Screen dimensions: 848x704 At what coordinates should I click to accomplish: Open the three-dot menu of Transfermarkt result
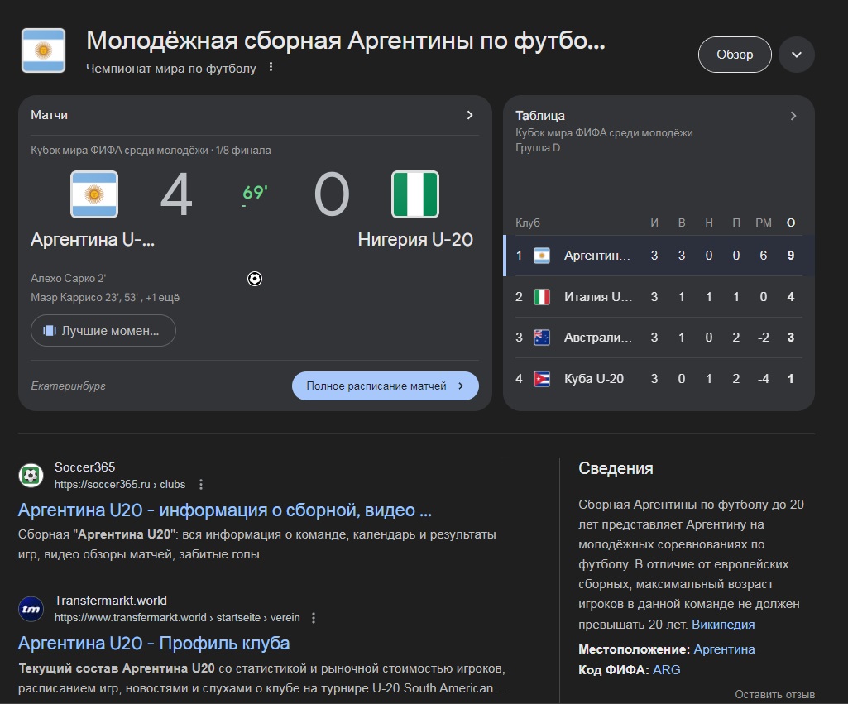pos(314,617)
